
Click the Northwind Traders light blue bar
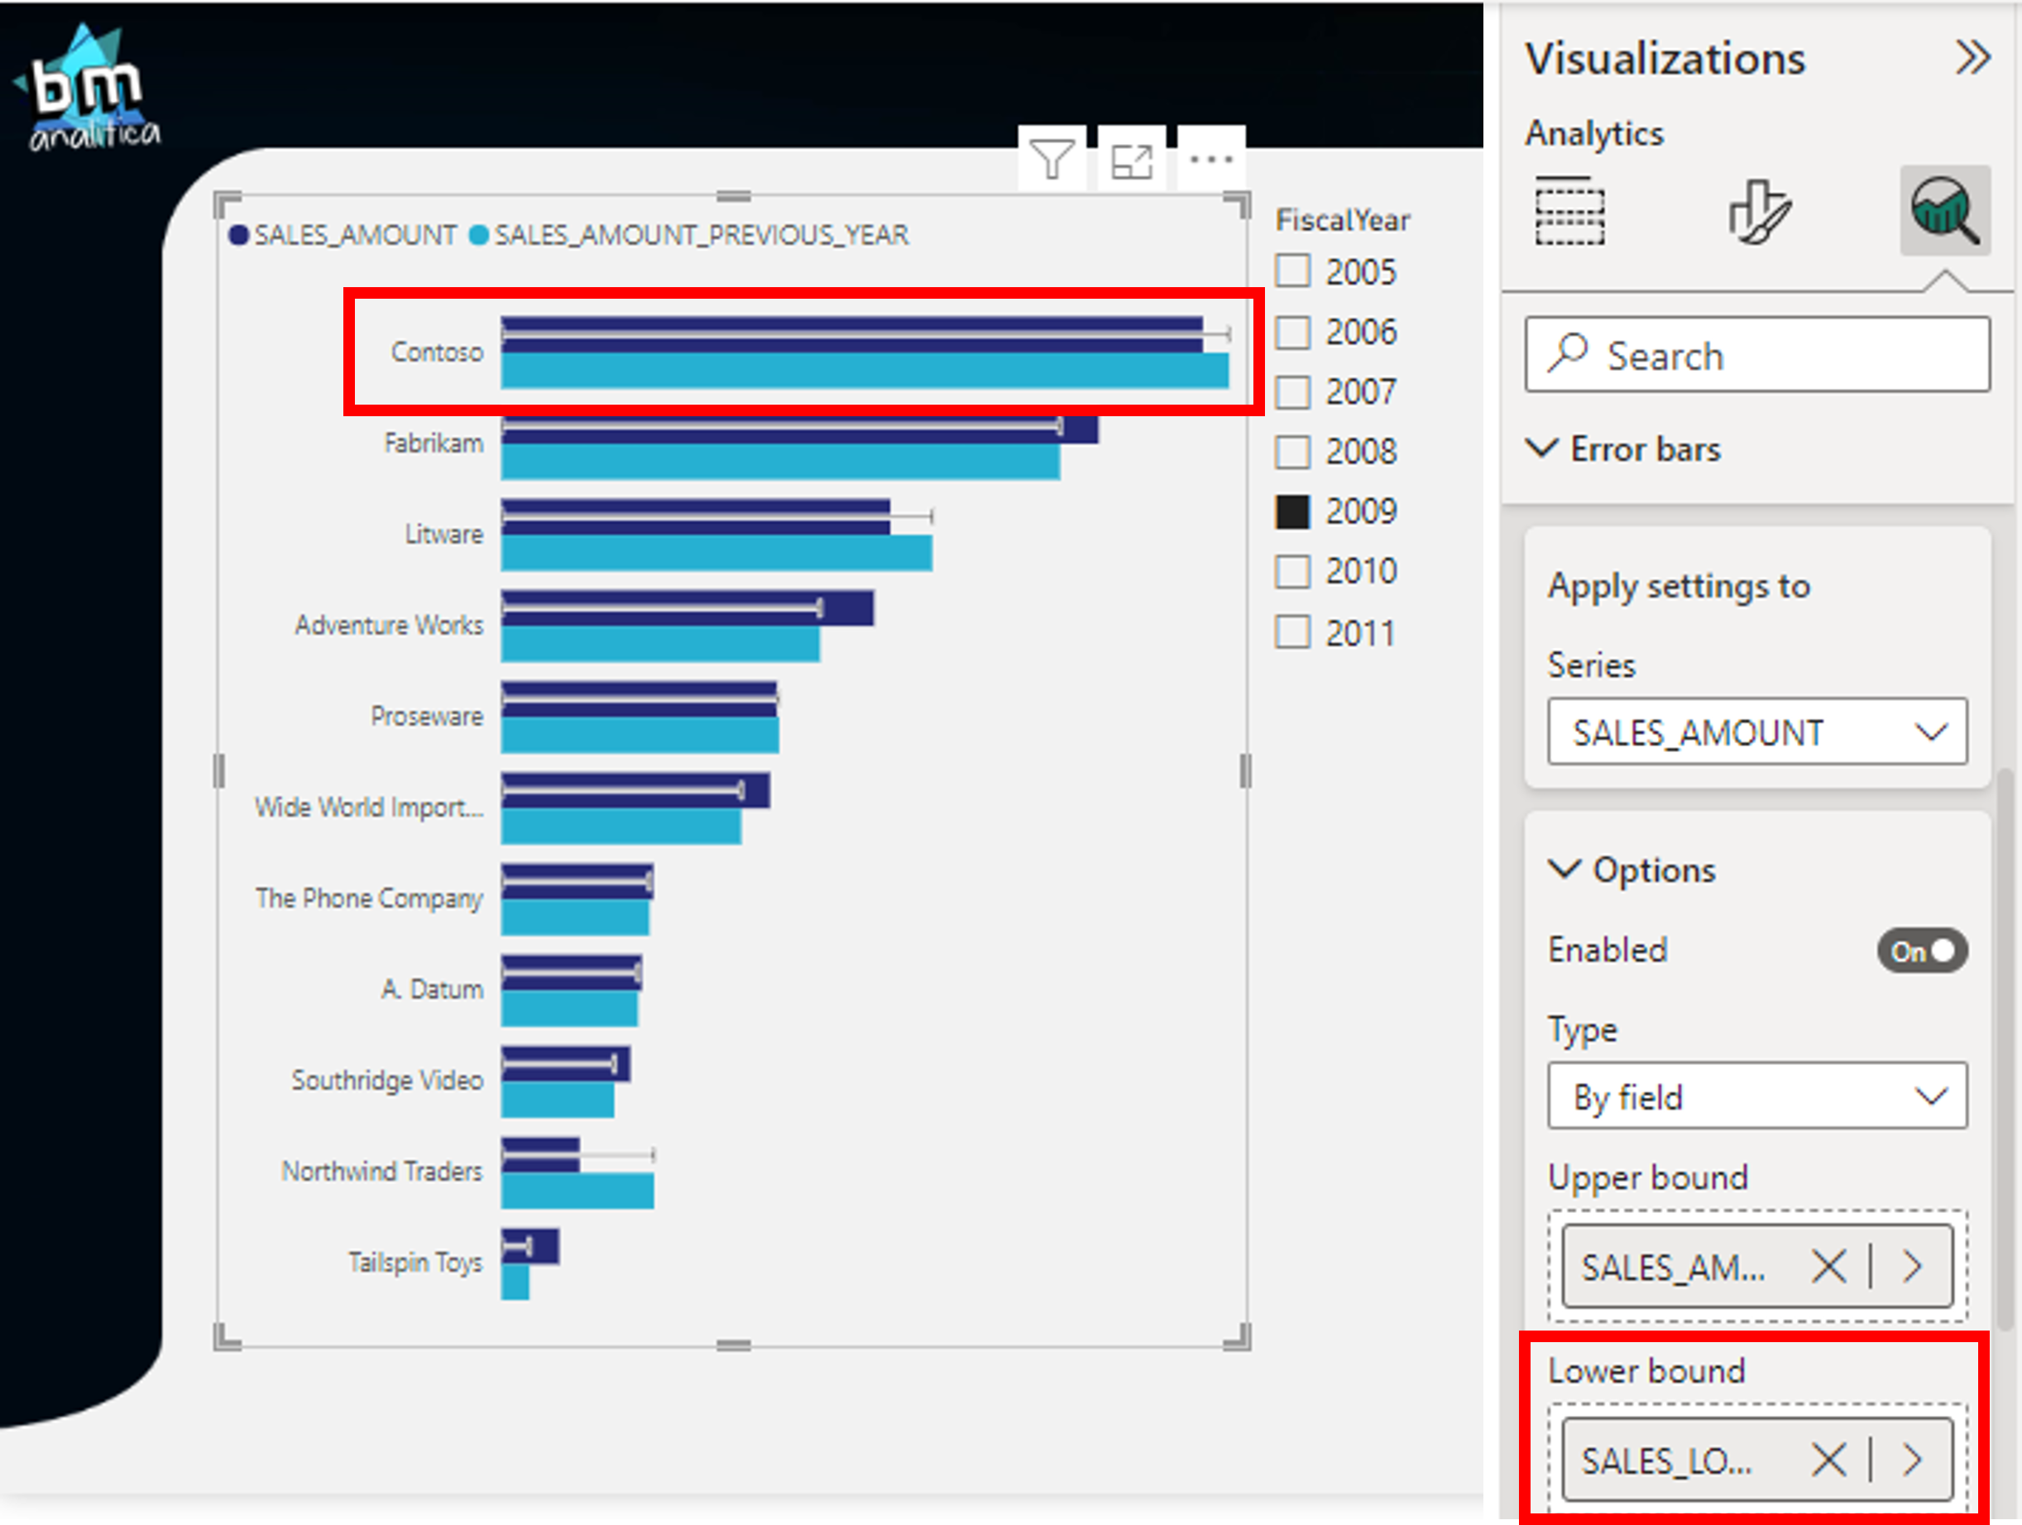tap(577, 1192)
